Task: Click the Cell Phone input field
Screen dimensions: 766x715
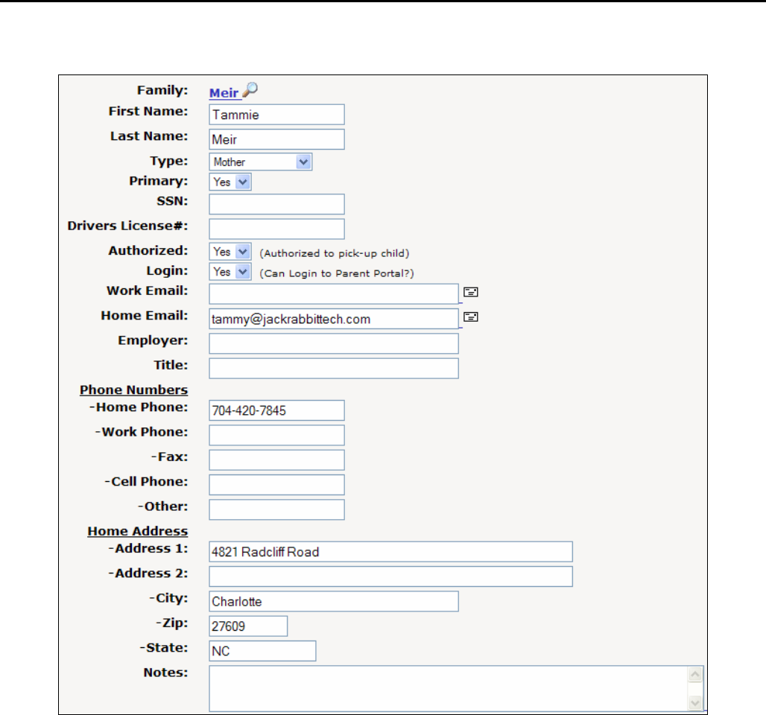Action: coord(276,485)
